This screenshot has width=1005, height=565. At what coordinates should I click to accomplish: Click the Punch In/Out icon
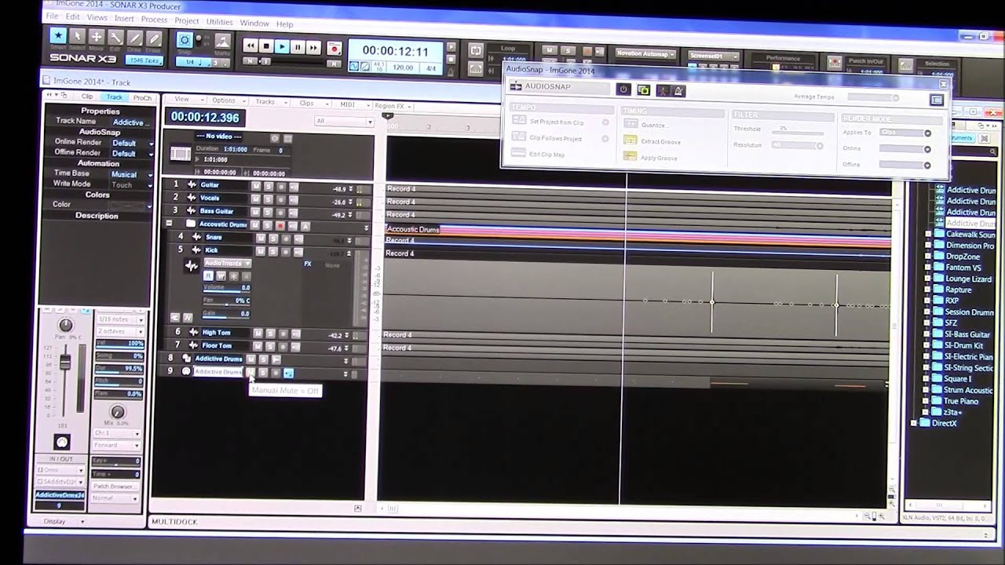[x=835, y=63]
